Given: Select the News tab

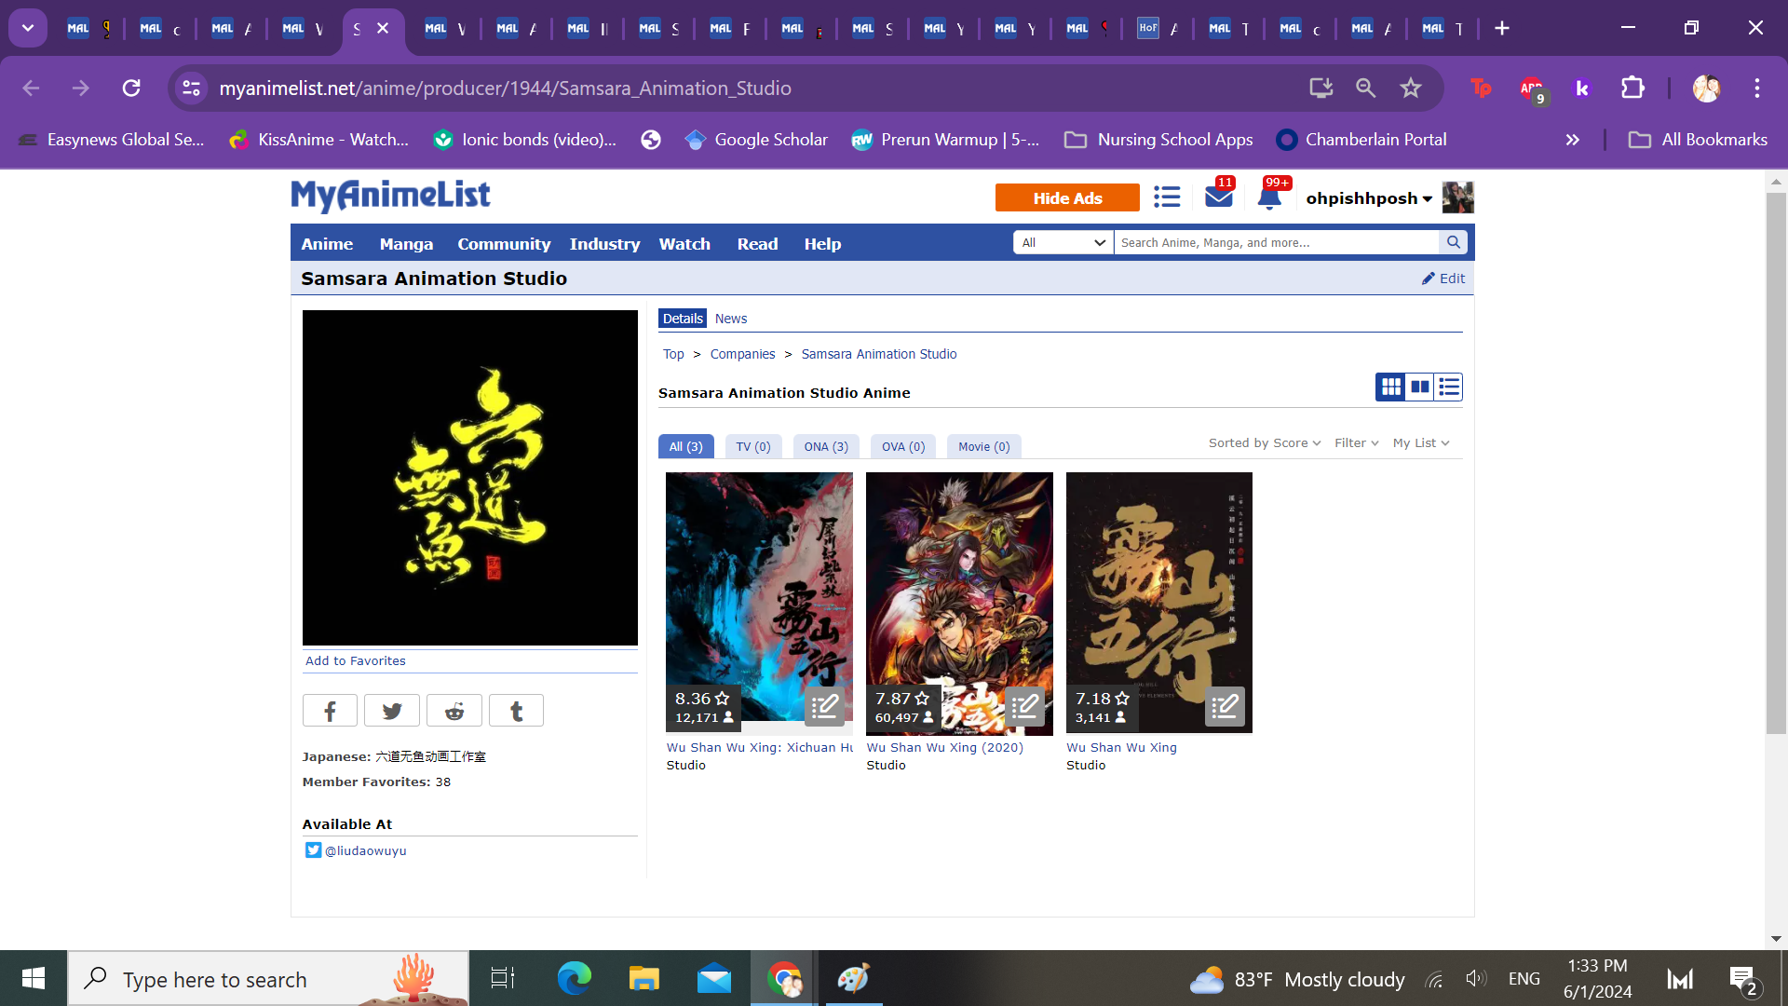Looking at the screenshot, I should [731, 319].
